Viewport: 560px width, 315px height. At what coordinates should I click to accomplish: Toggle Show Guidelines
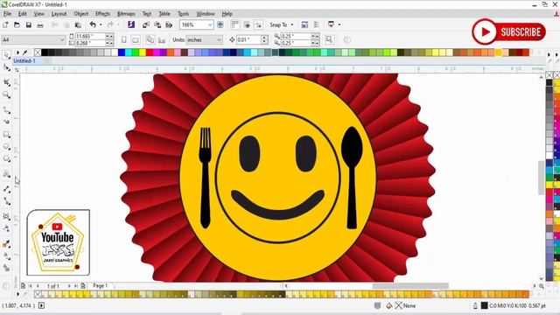point(259,24)
